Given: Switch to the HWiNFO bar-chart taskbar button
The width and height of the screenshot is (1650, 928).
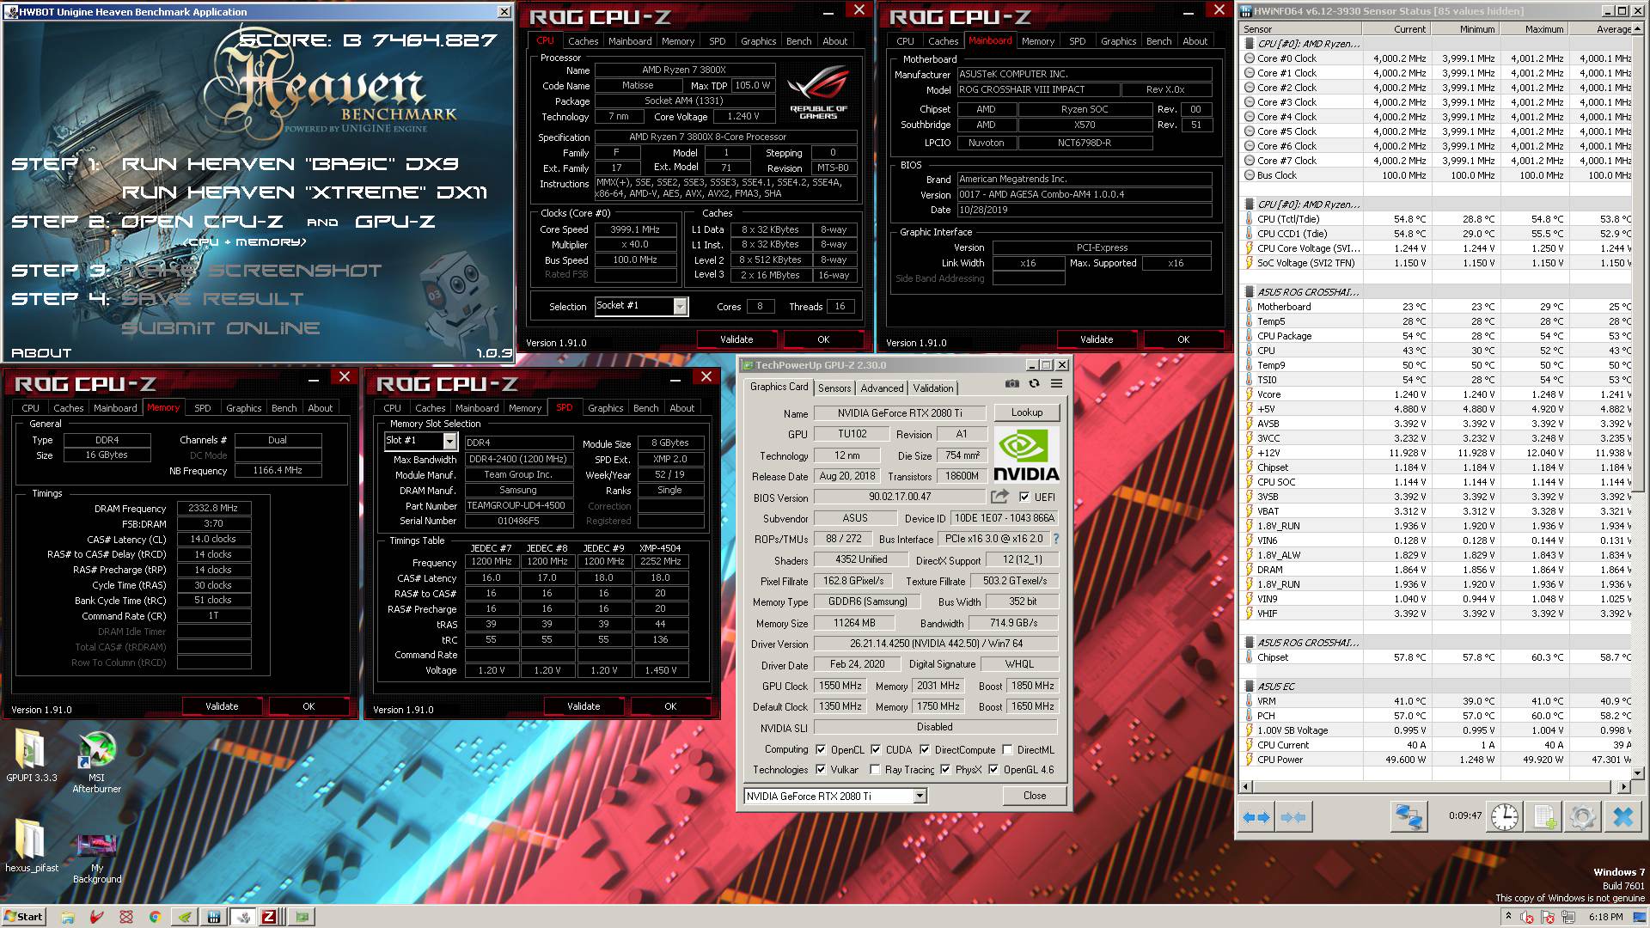Looking at the screenshot, I should coord(214,917).
